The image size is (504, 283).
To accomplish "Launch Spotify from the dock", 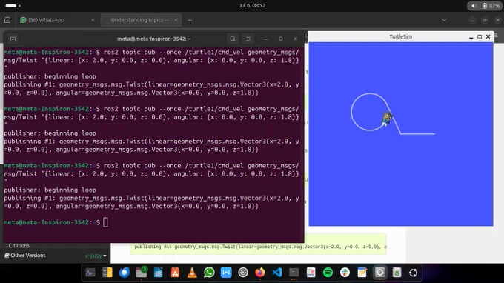I will coord(328,273).
